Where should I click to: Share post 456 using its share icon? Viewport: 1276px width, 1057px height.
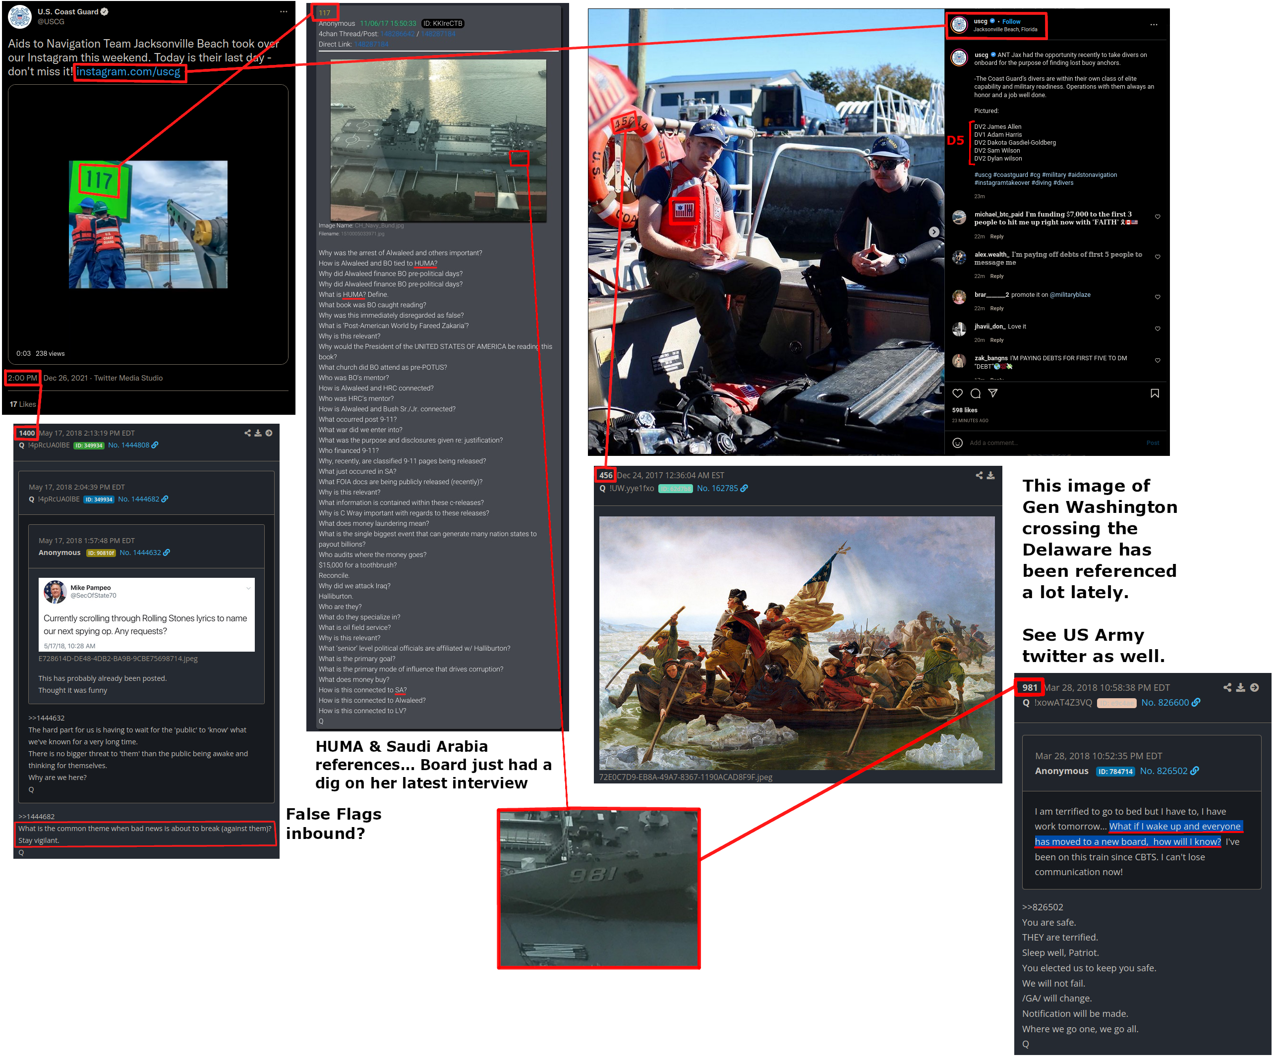(x=979, y=476)
